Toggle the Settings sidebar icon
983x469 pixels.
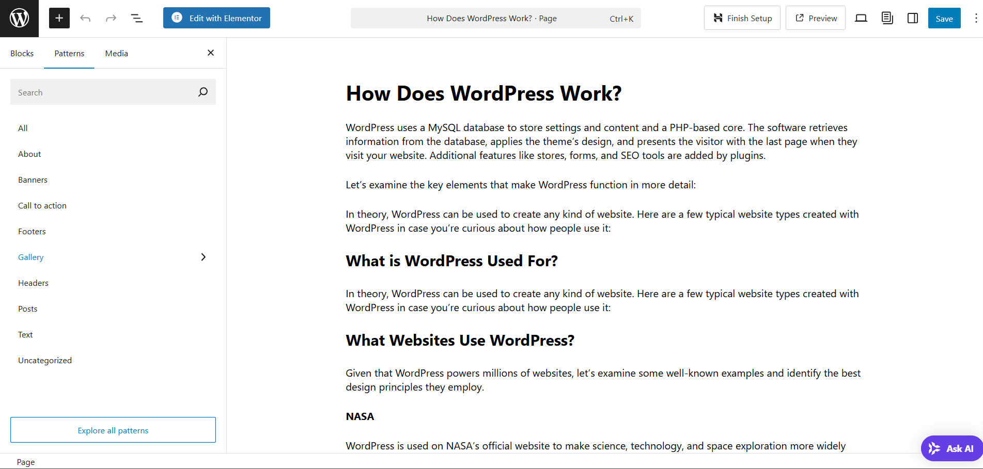(x=913, y=18)
